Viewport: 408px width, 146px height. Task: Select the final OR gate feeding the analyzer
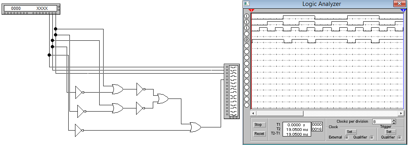click(196, 127)
